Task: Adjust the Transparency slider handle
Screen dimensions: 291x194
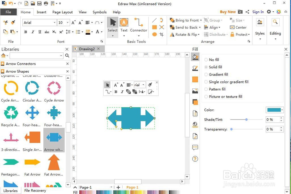Action: tap(231, 129)
